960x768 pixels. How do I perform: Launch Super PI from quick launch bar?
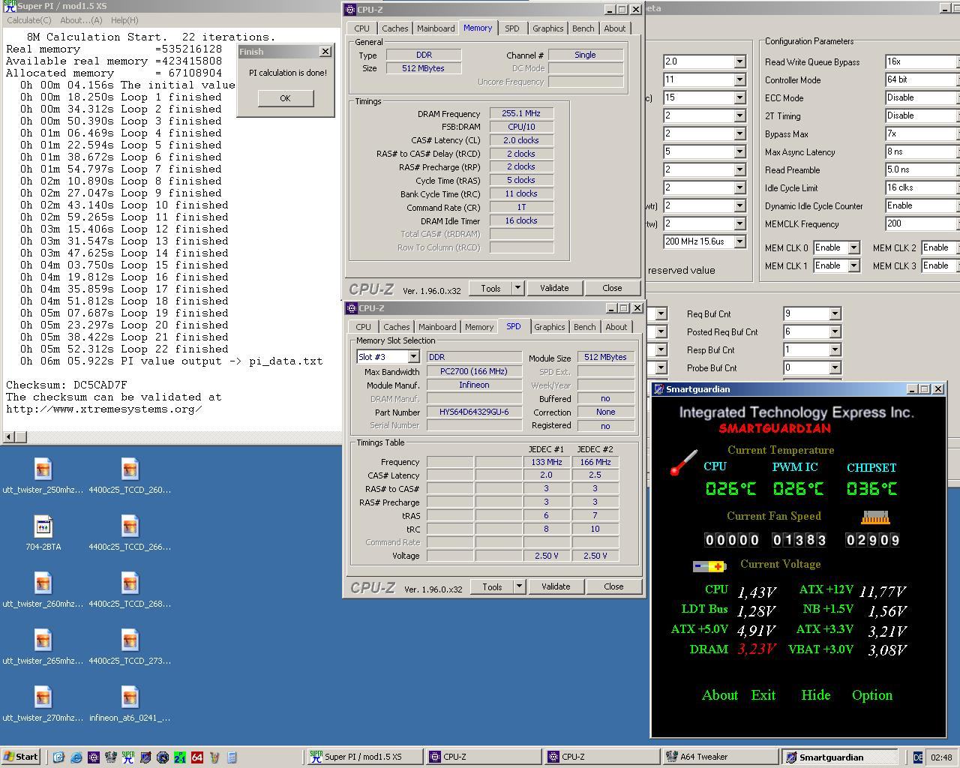(127, 757)
